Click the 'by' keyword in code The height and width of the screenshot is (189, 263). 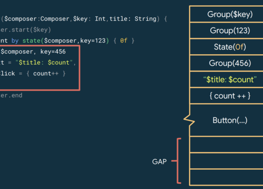tap(15, 41)
